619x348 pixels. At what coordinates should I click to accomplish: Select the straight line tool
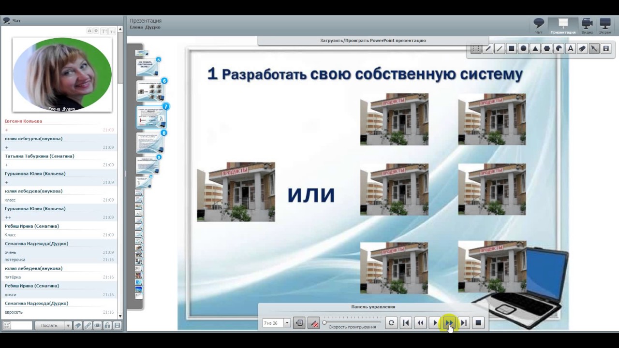[500, 49]
